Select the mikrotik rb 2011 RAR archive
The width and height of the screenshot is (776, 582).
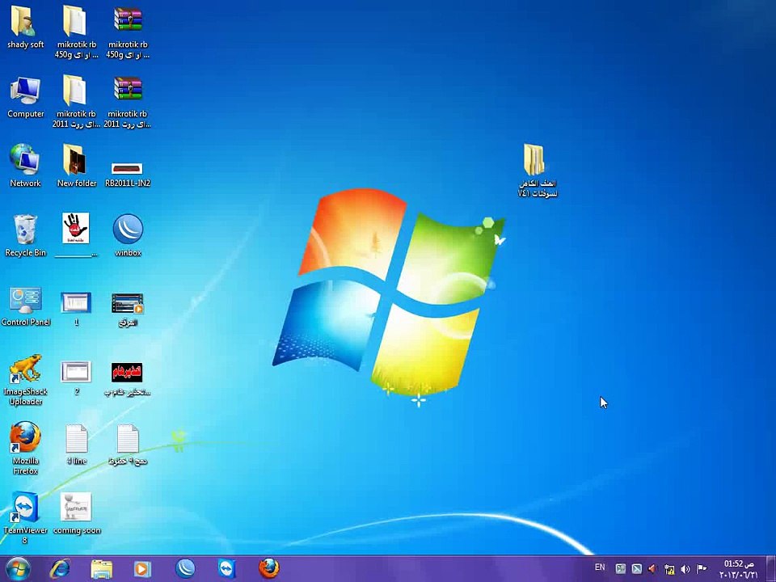pos(128,89)
